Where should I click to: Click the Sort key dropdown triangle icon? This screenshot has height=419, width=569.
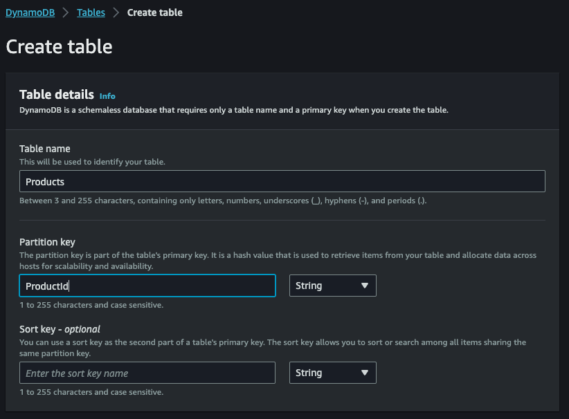point(365,373)
